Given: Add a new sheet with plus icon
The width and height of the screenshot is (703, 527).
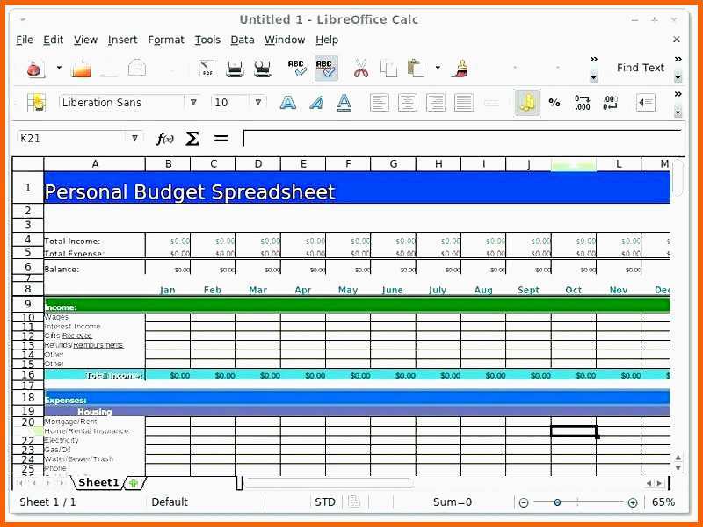Looking at the screenshot, I should click(134, 483).
